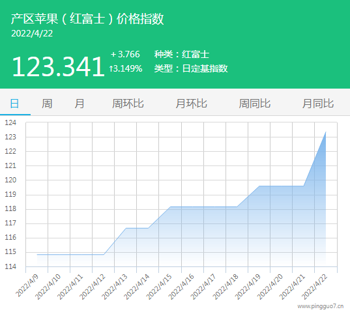
Task: Click the 种类：红富士 category label
Action: [182, 55]
